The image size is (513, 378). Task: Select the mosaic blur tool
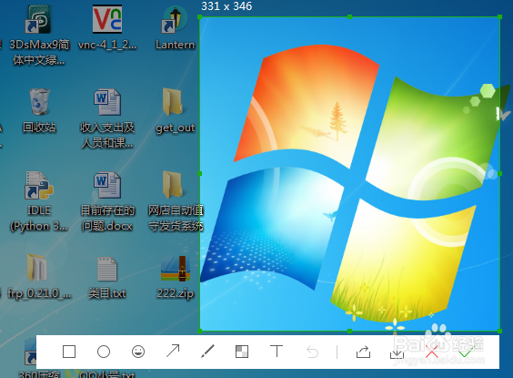point(242,352)
